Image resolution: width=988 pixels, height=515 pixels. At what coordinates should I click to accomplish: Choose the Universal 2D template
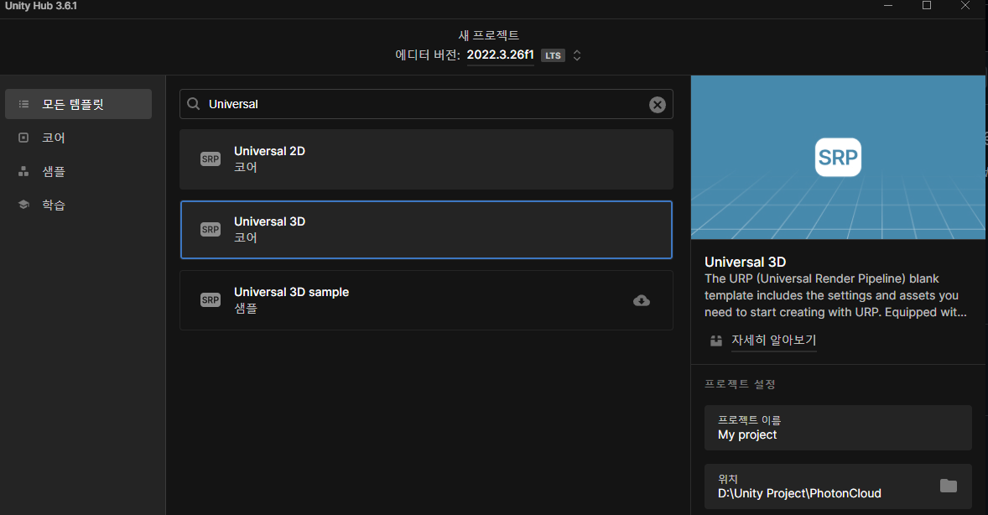[x=426, y=159]
